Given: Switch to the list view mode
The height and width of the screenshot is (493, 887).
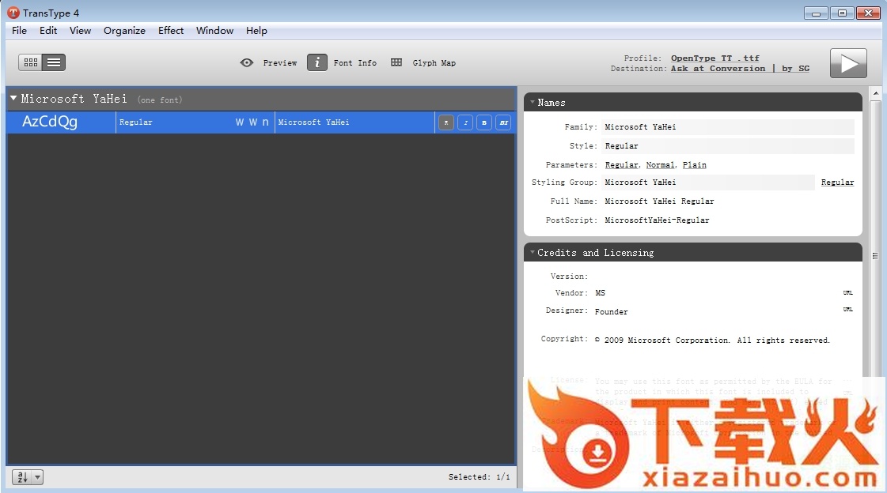Looking at the screenshot, I should pyautogui.click(x=54, y=62).
